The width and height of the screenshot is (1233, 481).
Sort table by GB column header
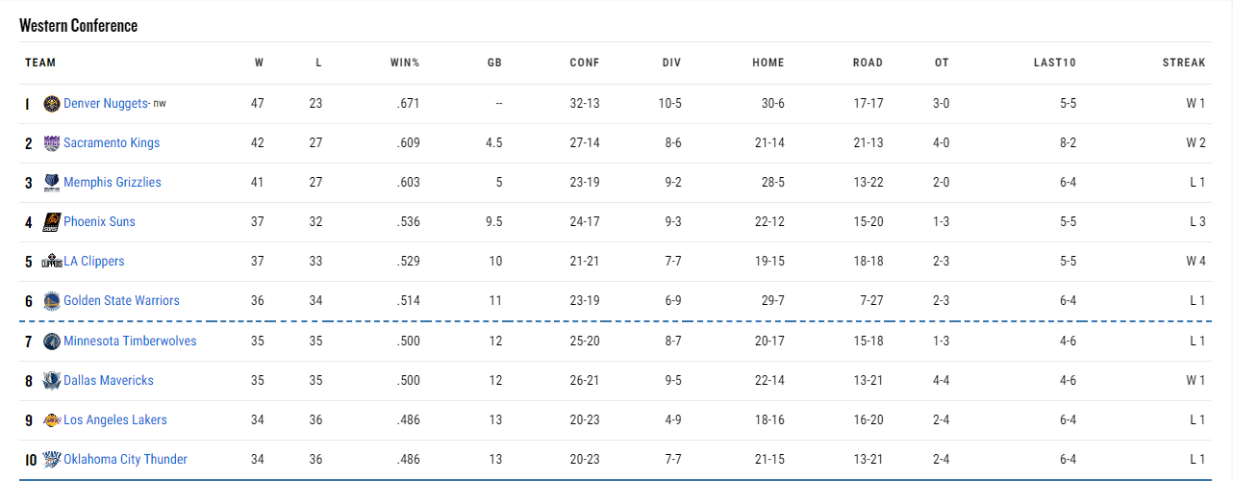coord(494,63)
